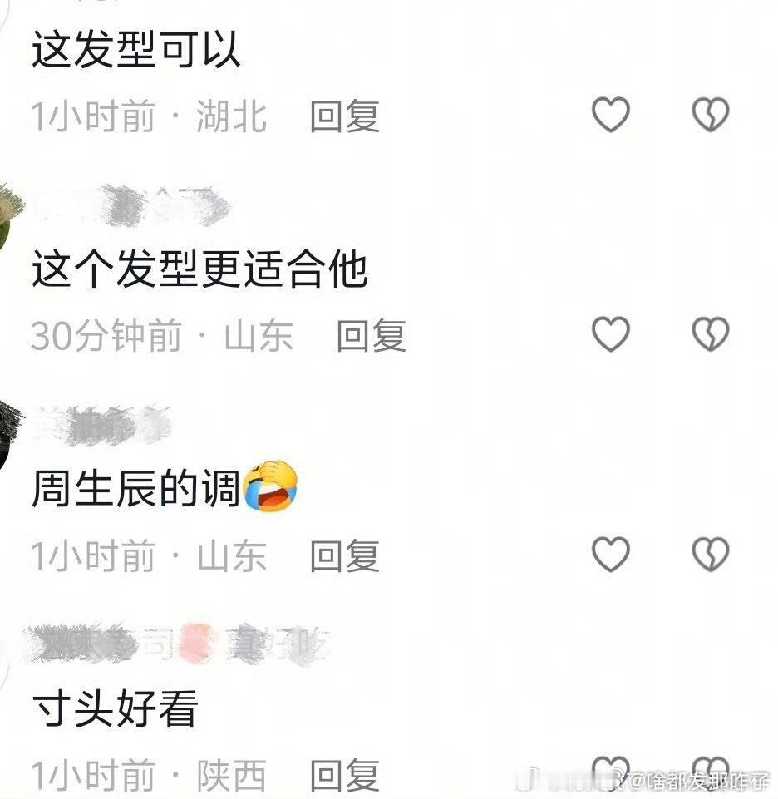Dislike the "周生辰的调" comment
This screenshot has width=778, height=799.
pyautogui.click(x=710, y=554)
